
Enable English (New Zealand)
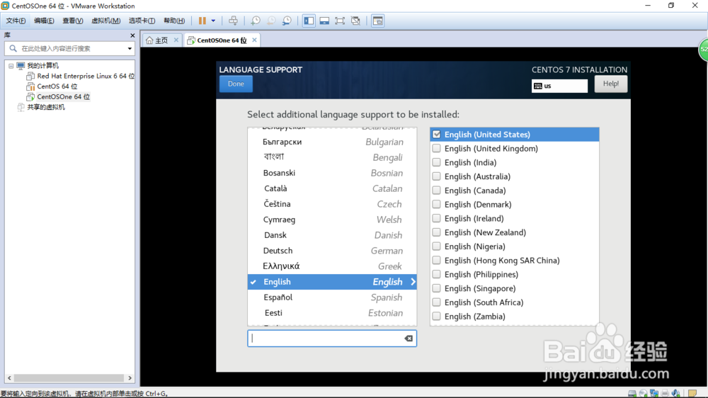[436, 232]
